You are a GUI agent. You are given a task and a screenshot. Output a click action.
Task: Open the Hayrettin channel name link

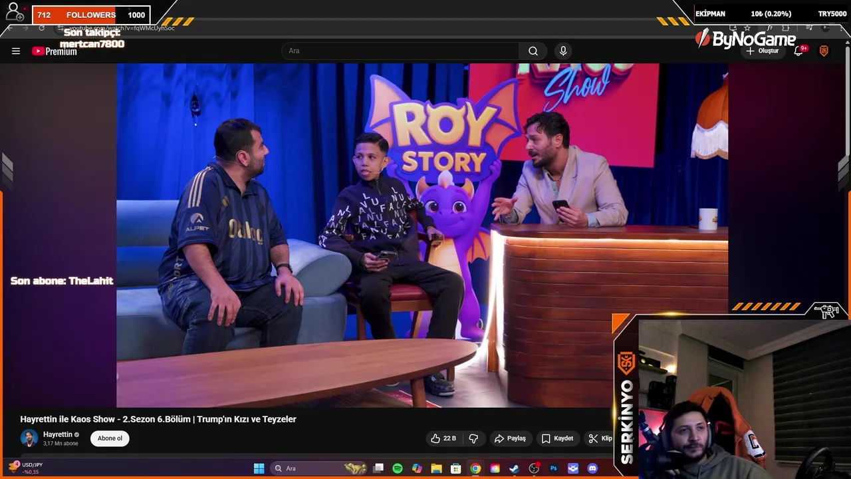pyautogui.click(x=58, y=434)
